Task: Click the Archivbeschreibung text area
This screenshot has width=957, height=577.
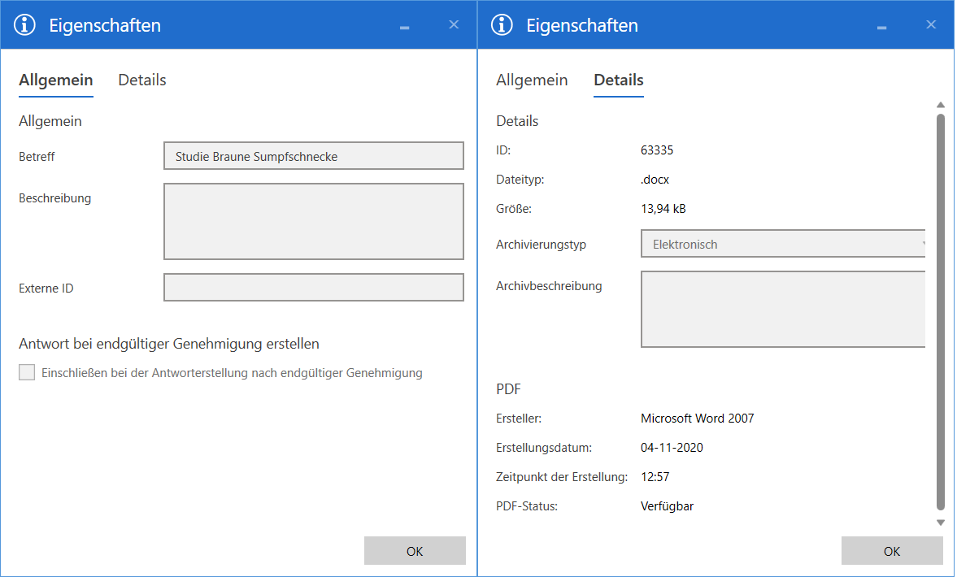Action: tap(783, 310)
